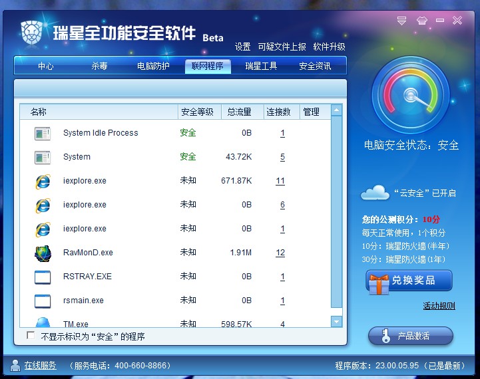Click the skin (shirt) icon in title bar
Screen dimensions: 480x379
click(422, 21)
